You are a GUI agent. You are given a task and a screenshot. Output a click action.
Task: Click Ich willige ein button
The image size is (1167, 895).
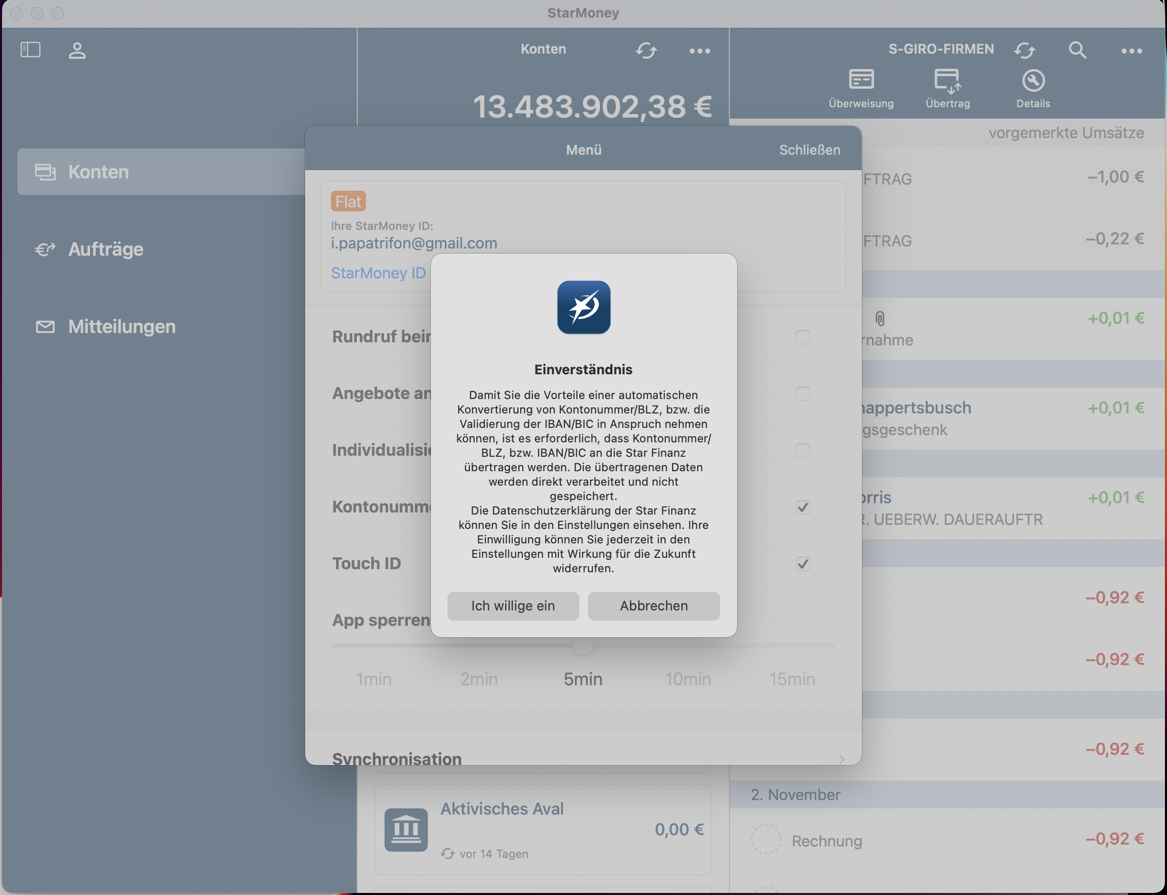[513, 606]
